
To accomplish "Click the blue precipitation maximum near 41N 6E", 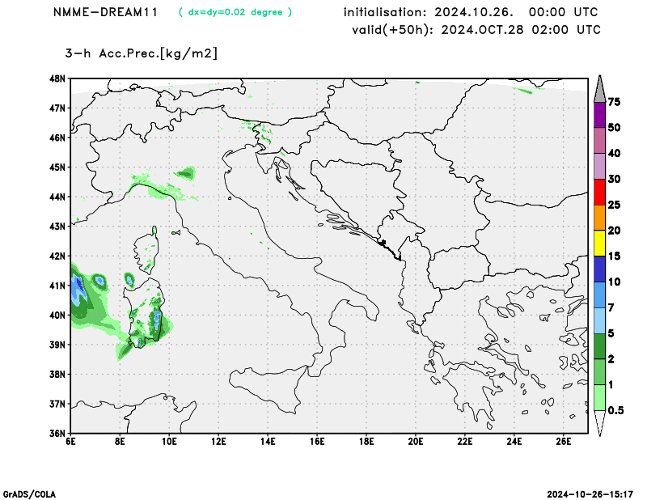I will (78, 289).
